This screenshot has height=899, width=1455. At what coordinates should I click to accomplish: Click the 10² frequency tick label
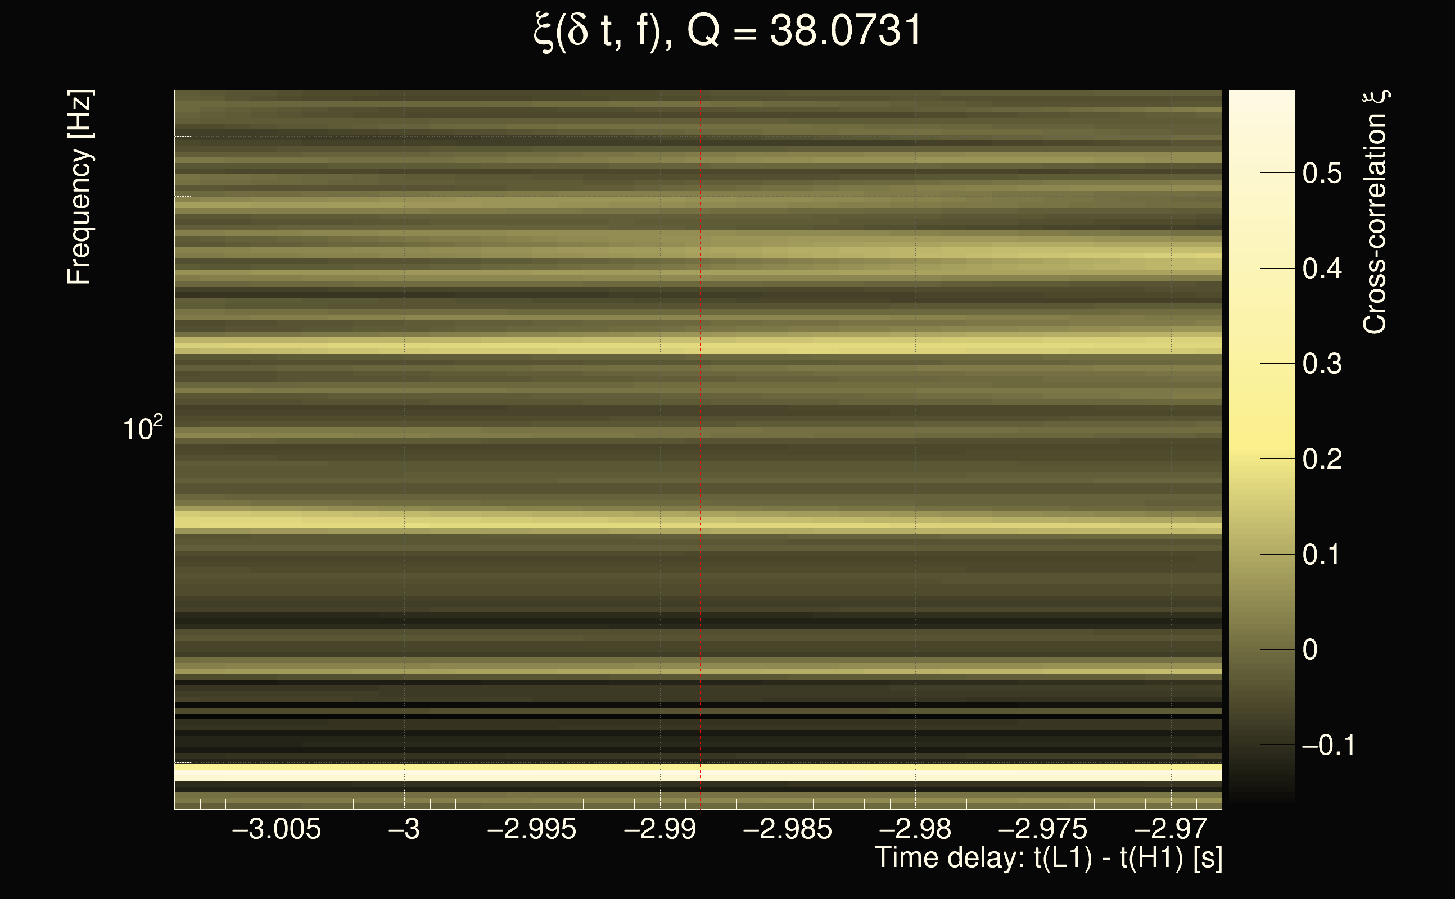(142, 428)
